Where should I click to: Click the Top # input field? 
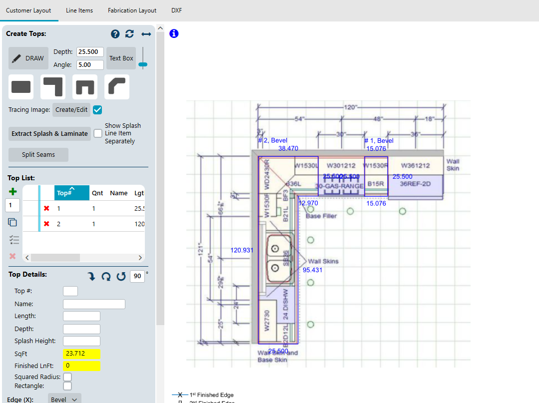tap(70, 291)
